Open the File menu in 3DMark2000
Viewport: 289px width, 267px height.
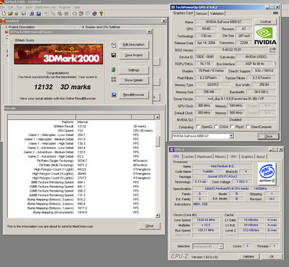(x=2, y=7)
